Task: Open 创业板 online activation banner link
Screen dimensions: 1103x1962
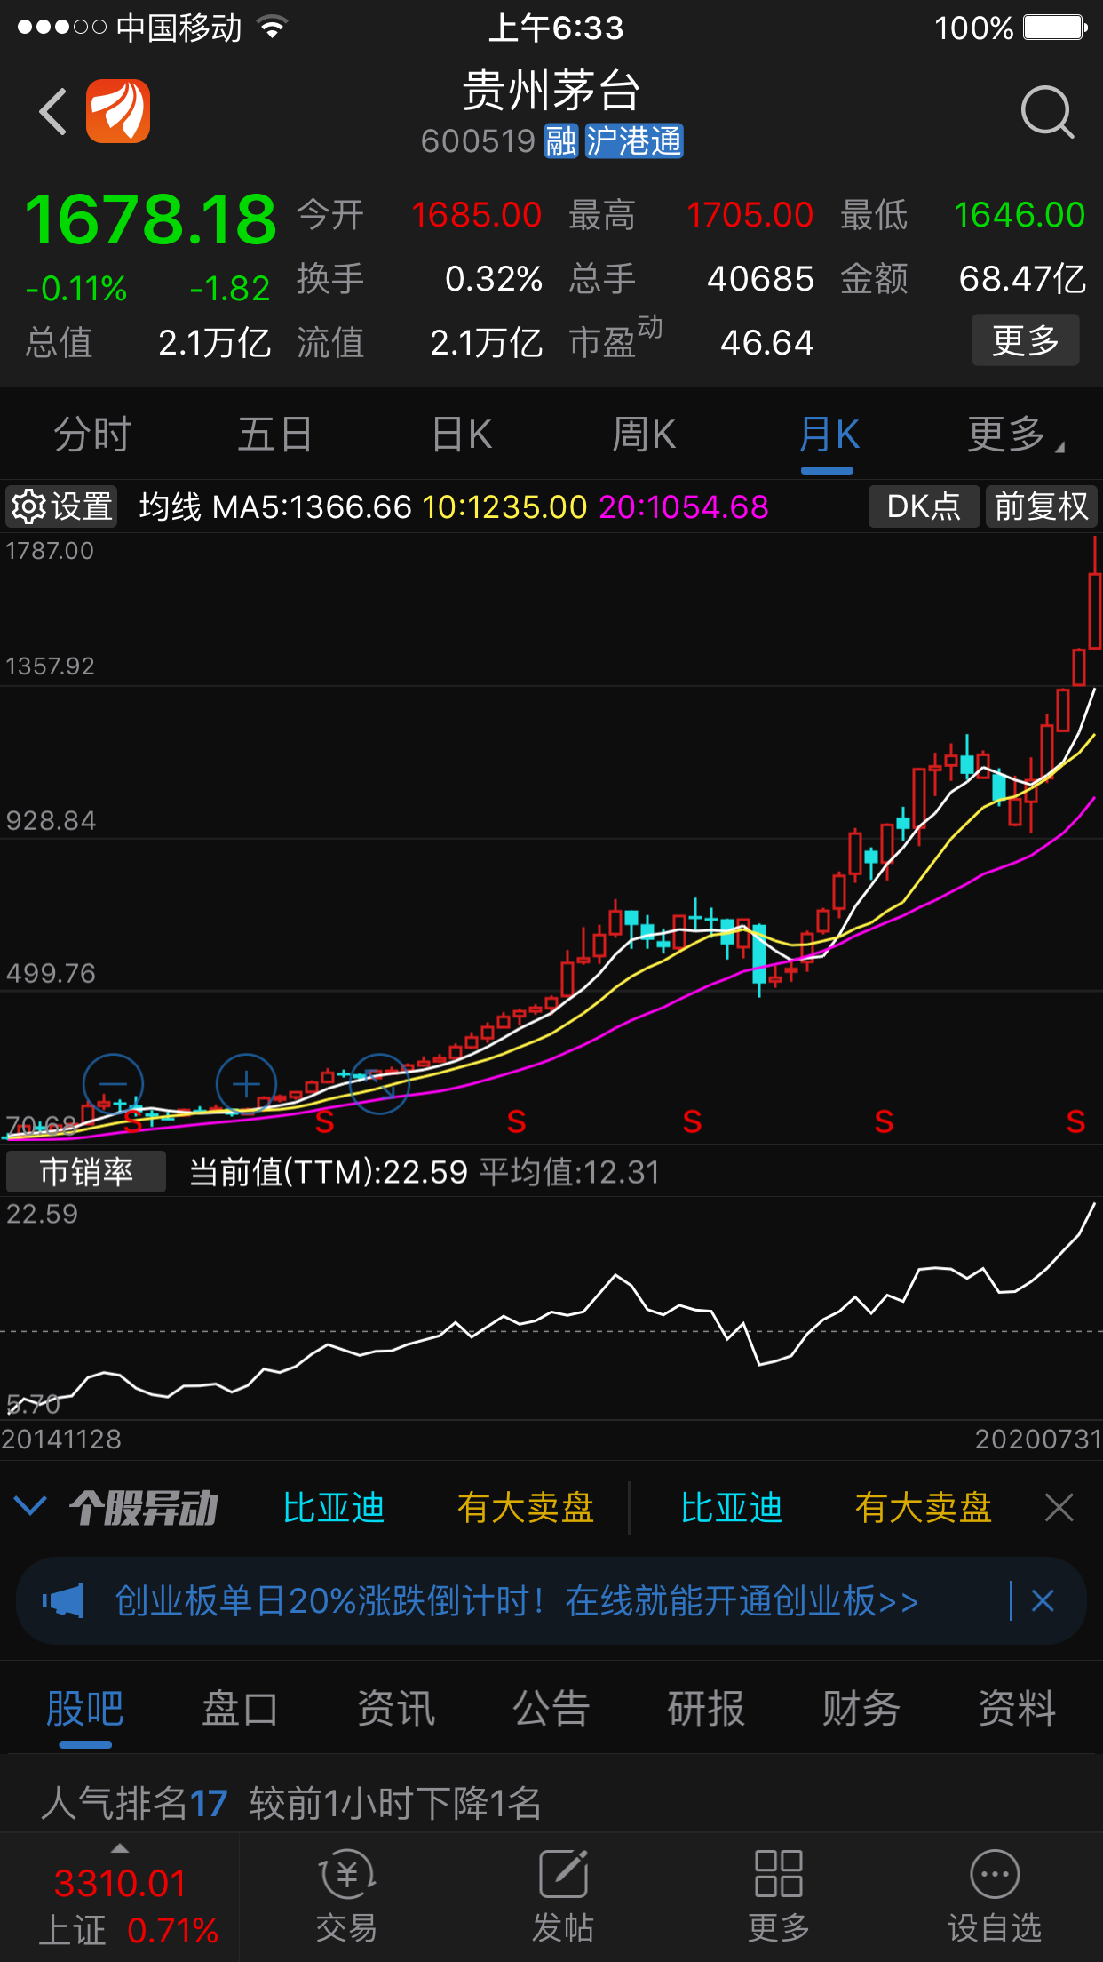Action: tap(517, 1601)
